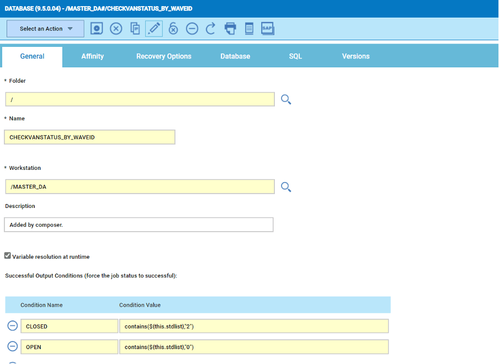Open the Recovery Options tab
499x364 pixels.
tap(164, 56)
